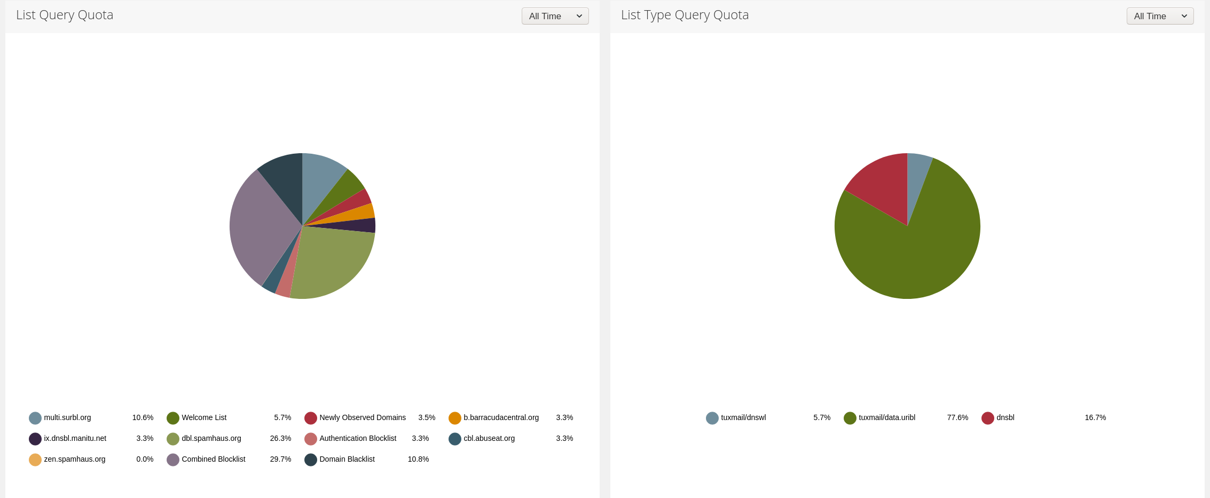This screenshot has height=498, width=1210.
Task: Click the multi.surbl.org legend color dot
Action: 35,418
